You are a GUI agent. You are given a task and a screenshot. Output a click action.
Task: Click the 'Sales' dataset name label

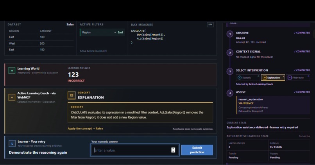pyautogui.click(x=70, y=24)
